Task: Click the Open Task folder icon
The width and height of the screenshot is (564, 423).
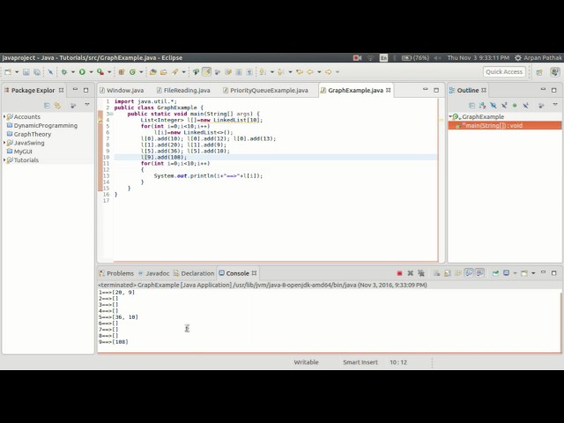Action: [x=164, y=72]
